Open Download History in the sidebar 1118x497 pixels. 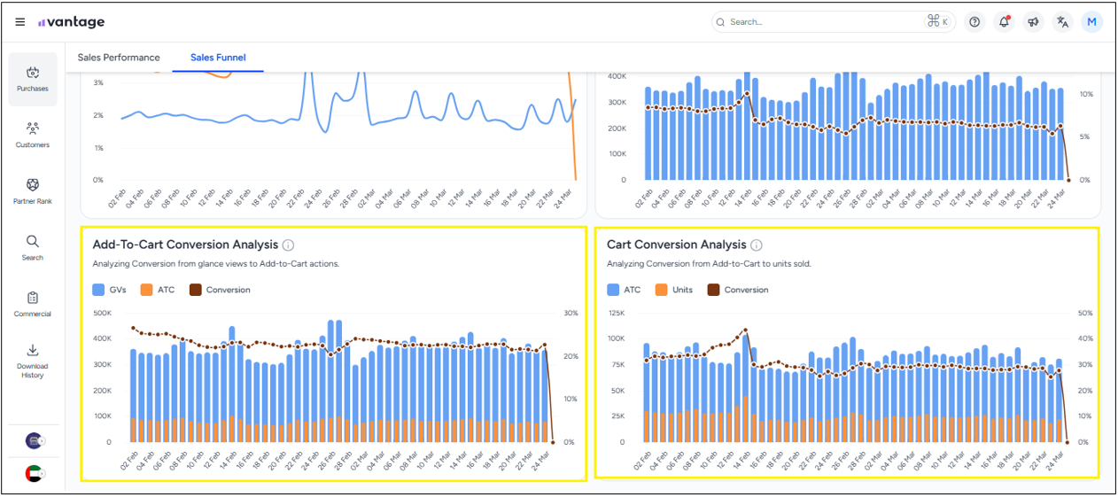pyautogui.click(x=33, y=360)
